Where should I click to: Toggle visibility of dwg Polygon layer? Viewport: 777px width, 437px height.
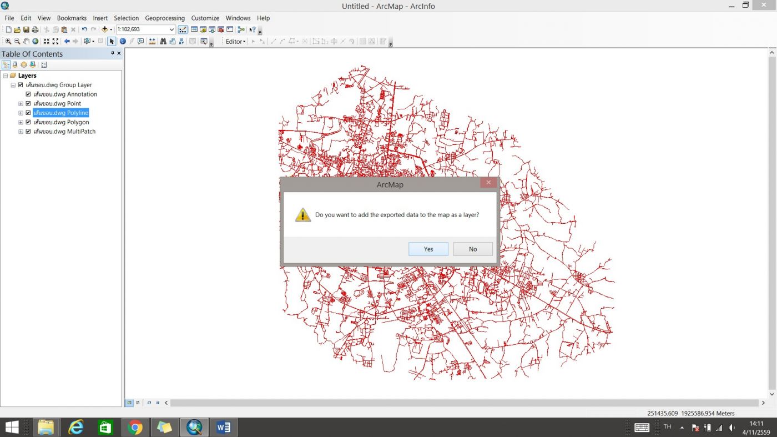click(x=28, y=122)
